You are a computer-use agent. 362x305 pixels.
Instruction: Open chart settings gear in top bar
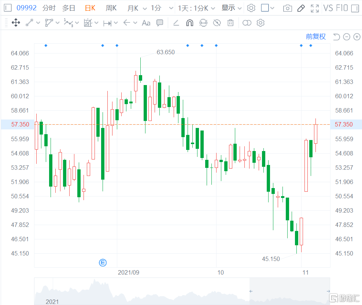251,8
